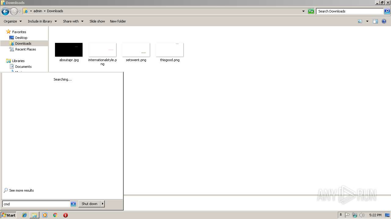
Task: Select thisgood.png thumbnail
Action: click(x=170, y=50)
